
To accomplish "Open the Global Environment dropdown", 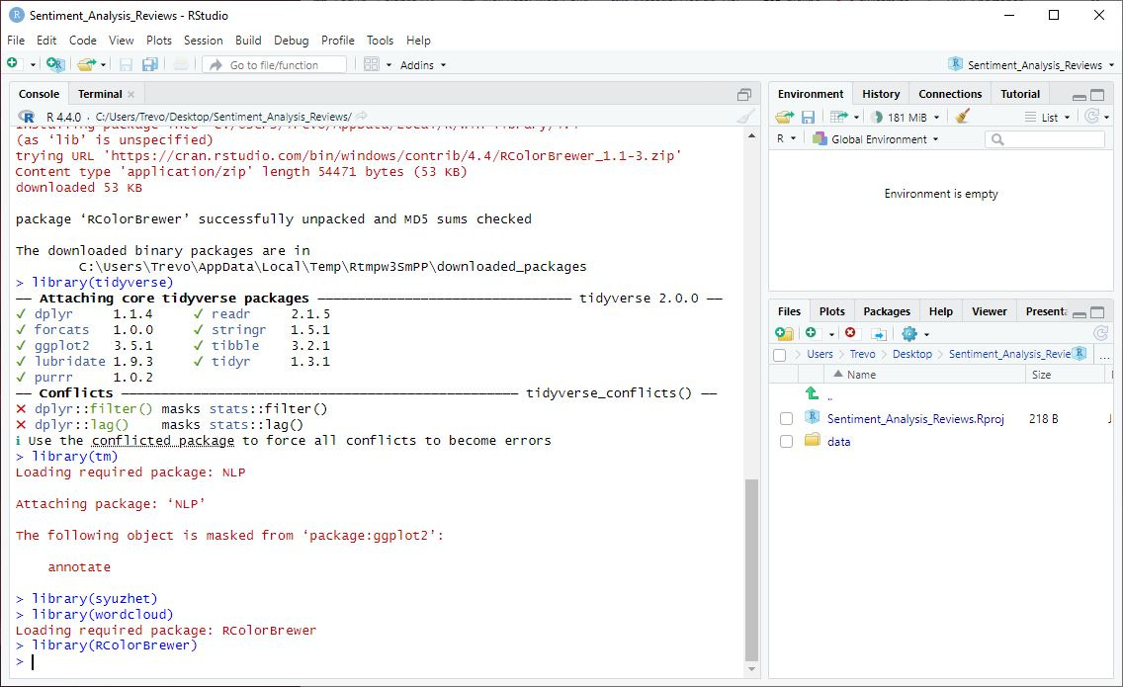I will pyautogui.click(x=875, y=139).
